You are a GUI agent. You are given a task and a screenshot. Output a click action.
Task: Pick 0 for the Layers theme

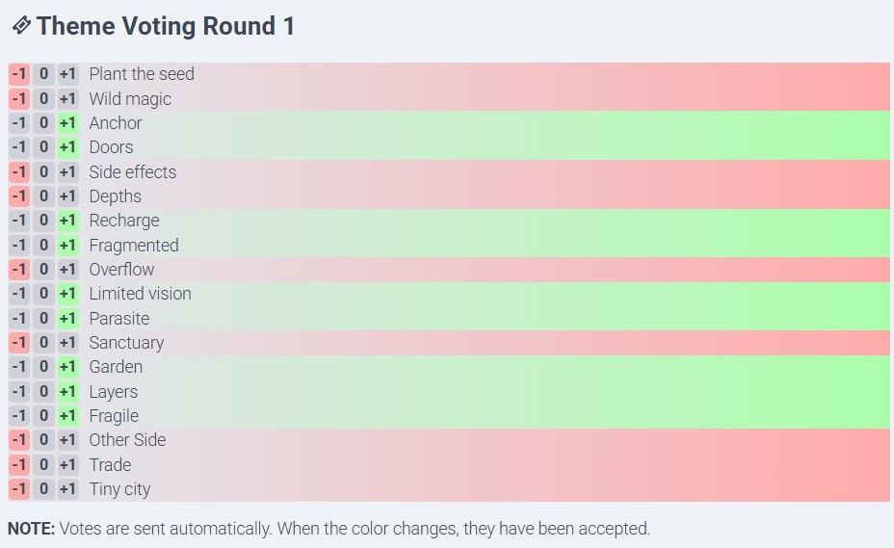pos(43,391)
